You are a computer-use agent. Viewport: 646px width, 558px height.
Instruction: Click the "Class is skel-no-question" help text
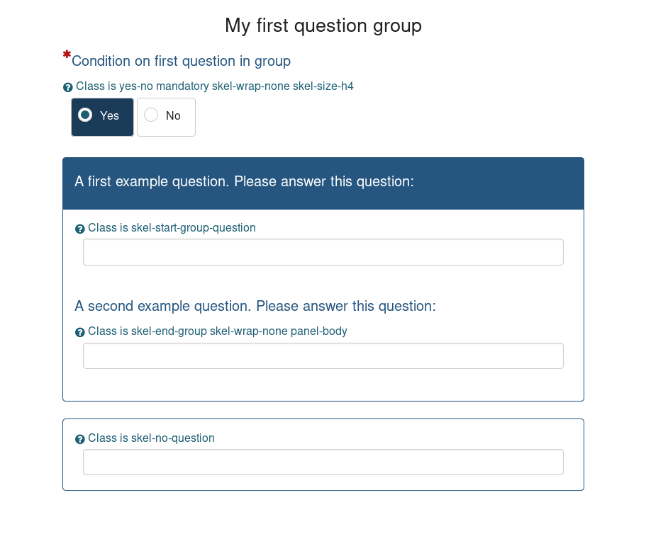[151, 438]
